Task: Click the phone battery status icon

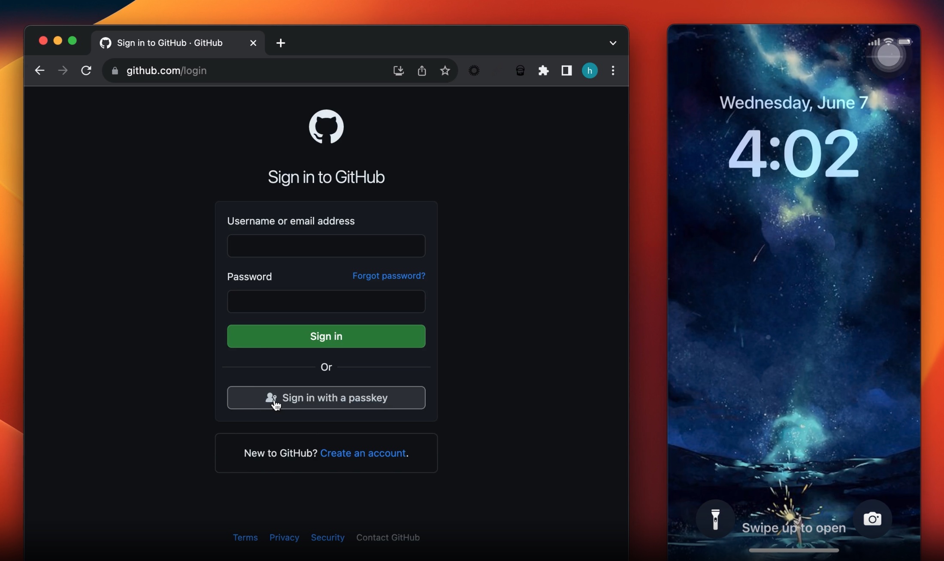Action: coord(905,42)
